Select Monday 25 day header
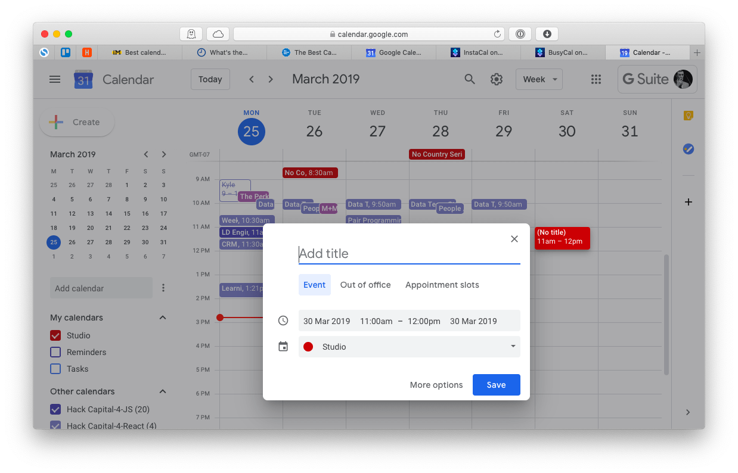The image size is (738, 473). tap(252, 131)
